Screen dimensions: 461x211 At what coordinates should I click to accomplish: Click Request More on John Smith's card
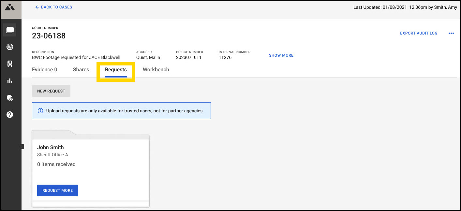pos(57,190)
